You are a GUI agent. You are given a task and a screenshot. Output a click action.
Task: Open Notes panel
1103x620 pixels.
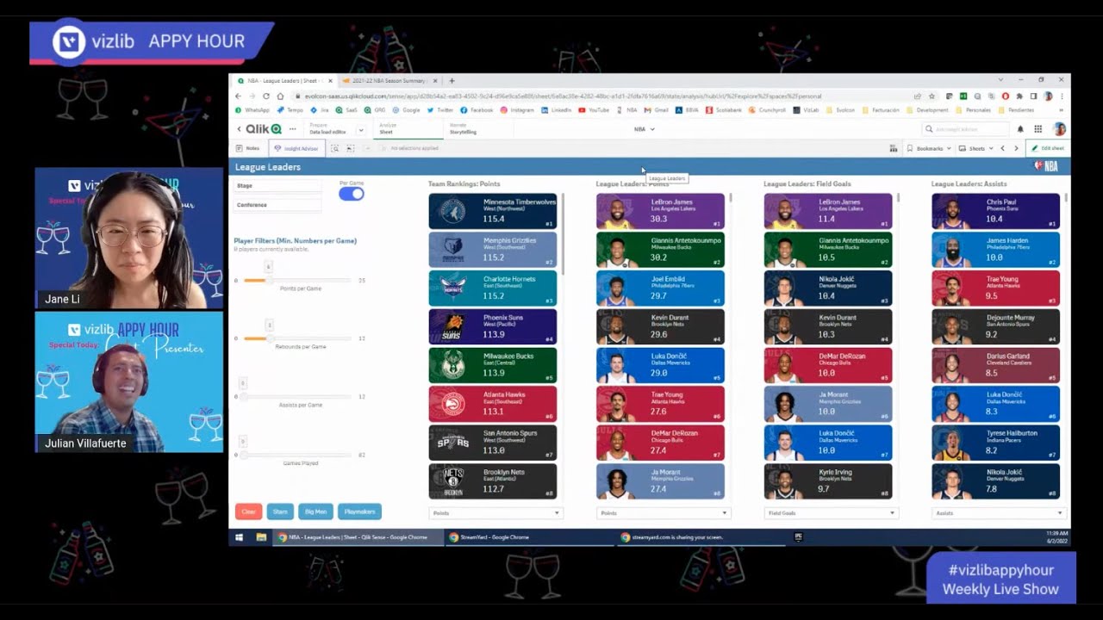[x=248, y=148]
